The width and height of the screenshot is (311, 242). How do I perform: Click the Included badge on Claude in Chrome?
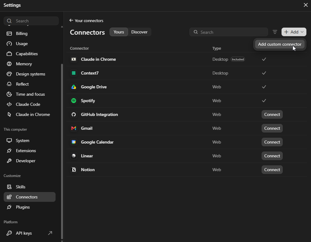click(238, 59)
